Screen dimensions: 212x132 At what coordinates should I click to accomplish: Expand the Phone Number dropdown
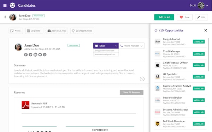click(131, 46)
